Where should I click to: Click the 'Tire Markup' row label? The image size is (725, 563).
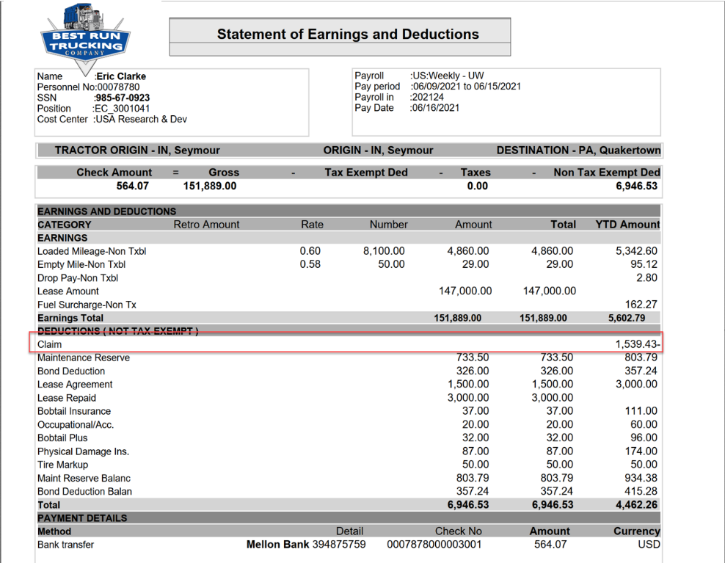pyautogui.click(x=63, y=465)
